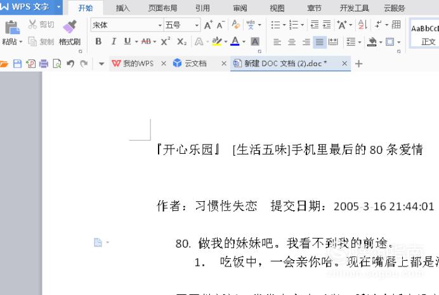Screen dimensions: 439x295
Task: Select the 正文 style preview
Action: [424, 35]
